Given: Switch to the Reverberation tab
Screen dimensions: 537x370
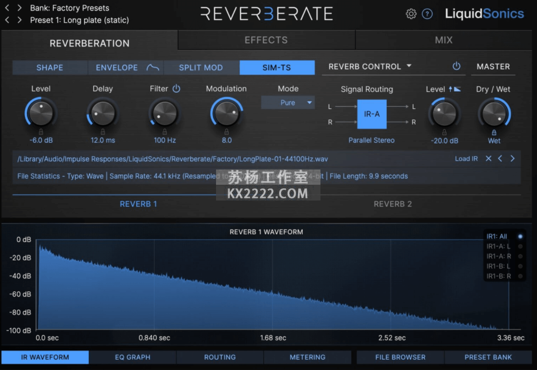Looking at the screenshot, I should point(89,43).
